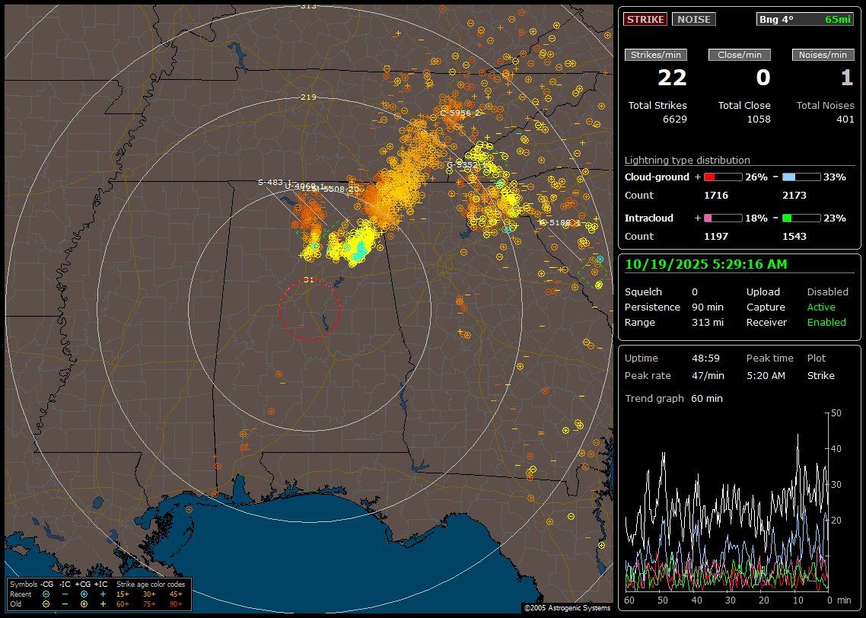Select the Strikes/min label button
The width and height of the screenshot is (866, 618).
[656, 55]
